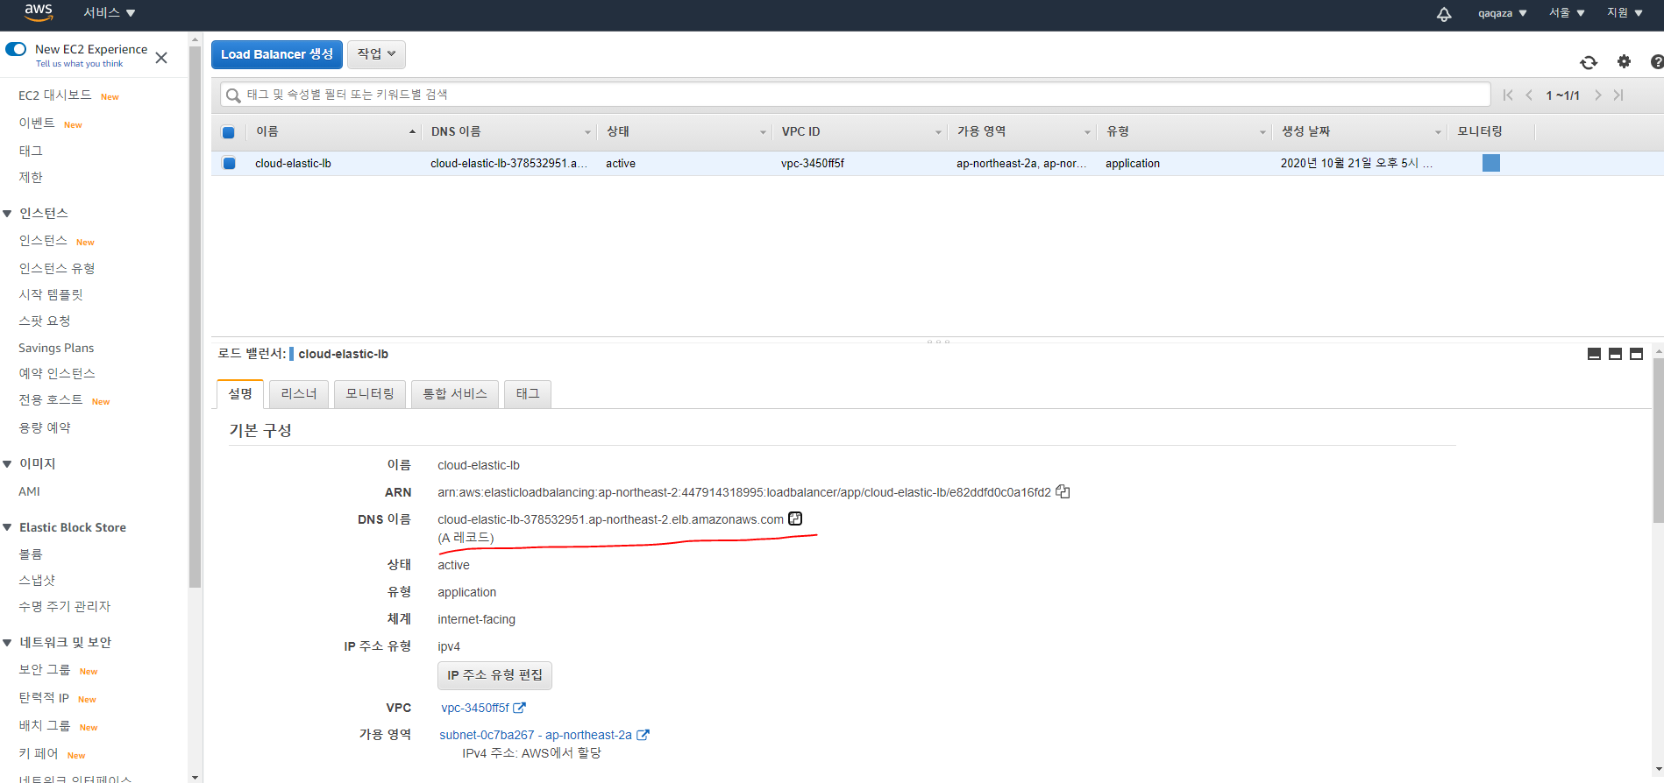The width and height of the screenshot is (1664, 783).
Task: Go to last page of results
Action: (x=1618, y=95)
